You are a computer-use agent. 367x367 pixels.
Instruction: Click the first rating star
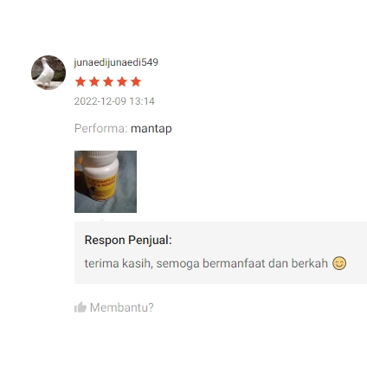click(80, 81)
